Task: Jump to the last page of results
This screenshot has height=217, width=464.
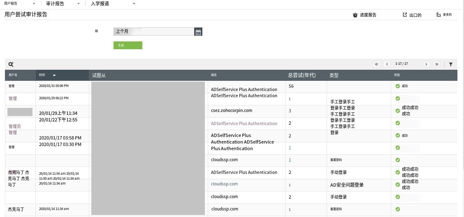Action: pyautogui.click(x=436, y=64)
